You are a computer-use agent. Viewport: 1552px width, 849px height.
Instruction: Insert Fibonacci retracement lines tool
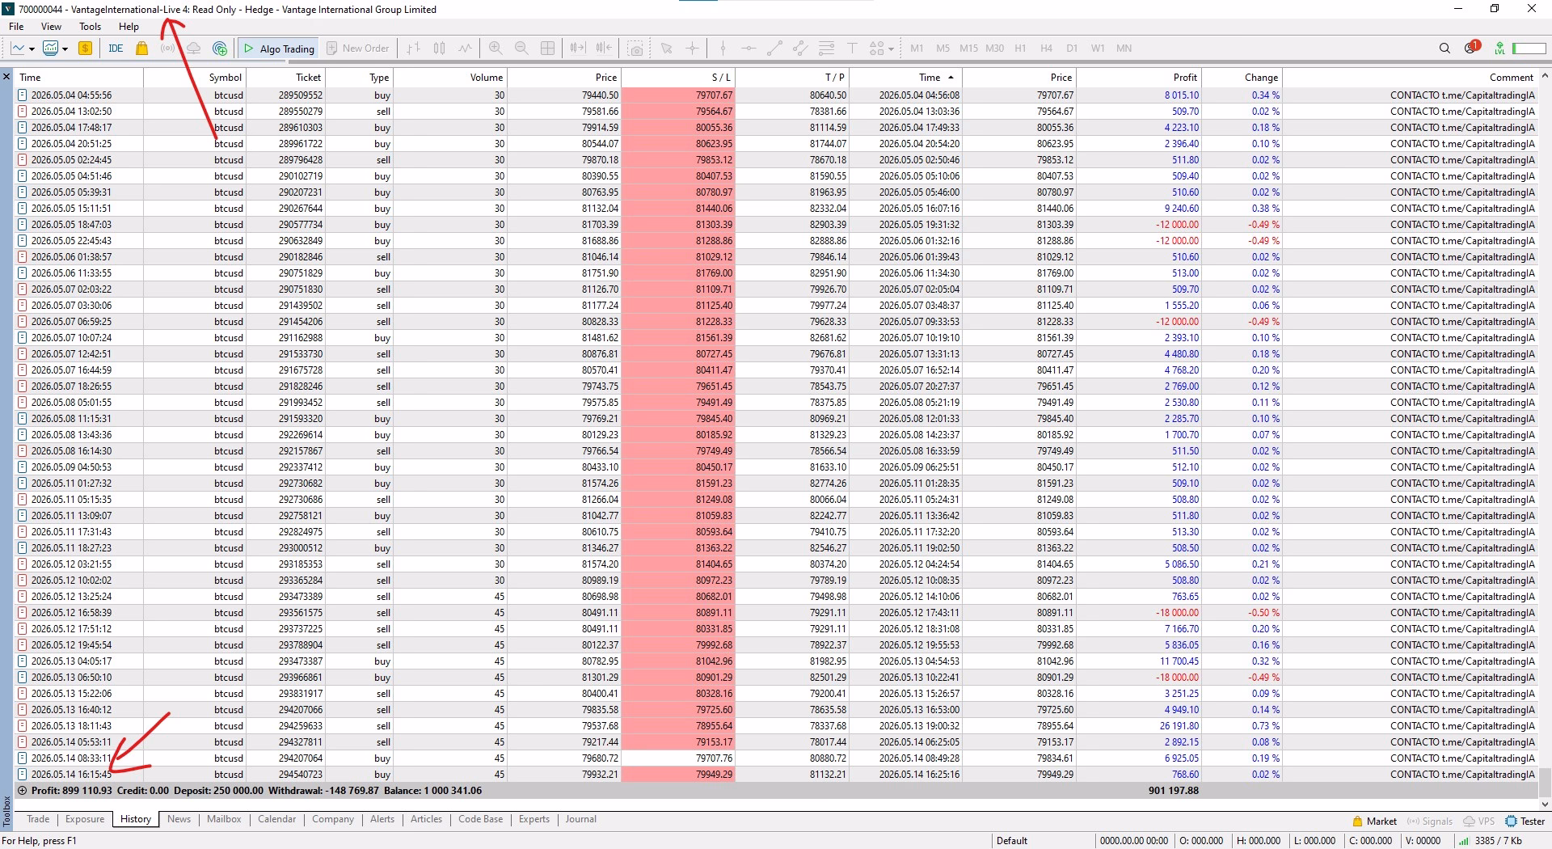pyautogui.click(x=826, y=49)
